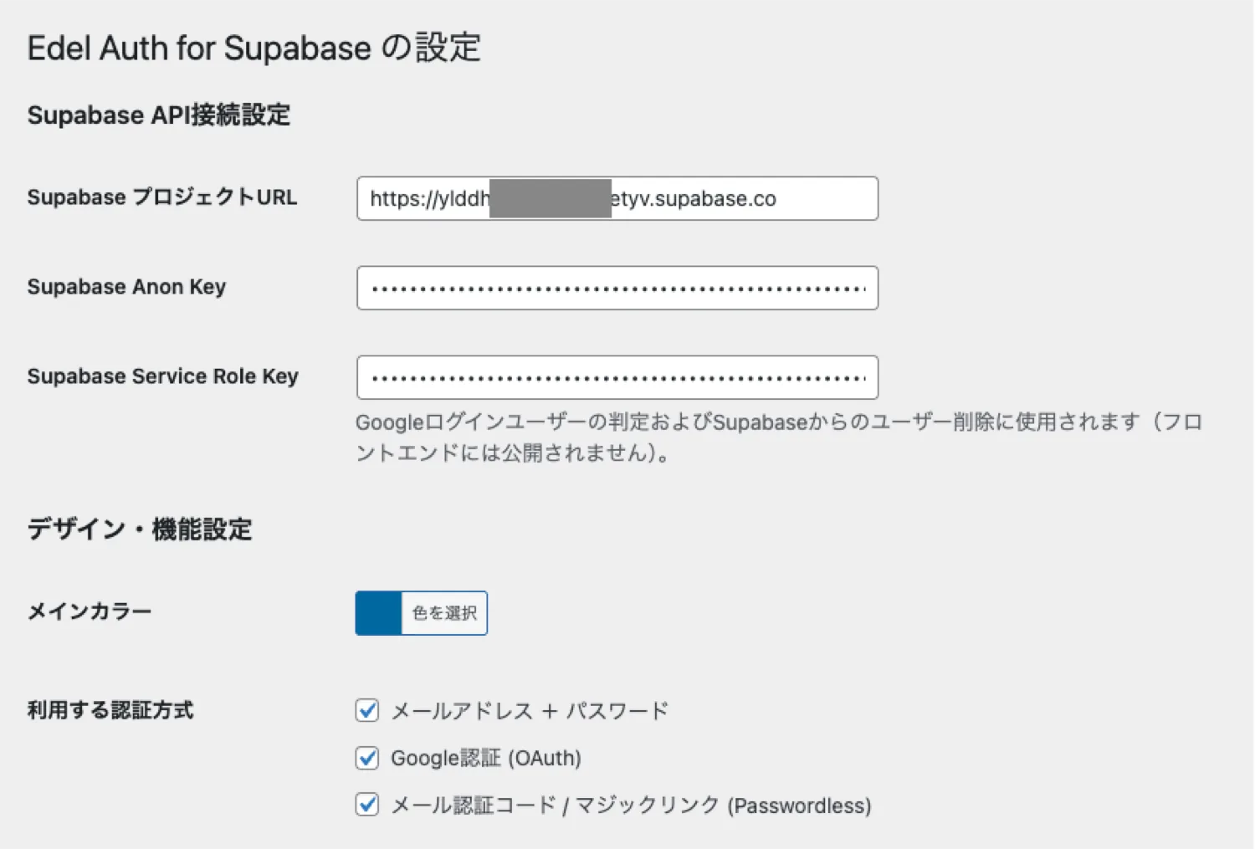Screen dimensions: 1255x849
Task: Click the Passwordless authentication option label
Action: pos(631,805)
